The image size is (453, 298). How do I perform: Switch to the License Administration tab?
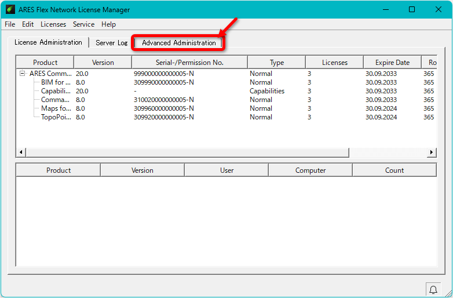(x=48, y=42)
